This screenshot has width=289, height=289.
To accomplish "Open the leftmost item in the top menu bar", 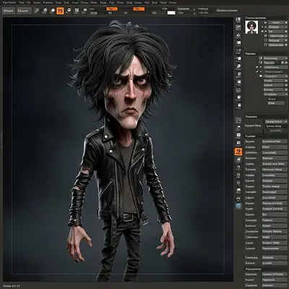I will coord(9,2).
